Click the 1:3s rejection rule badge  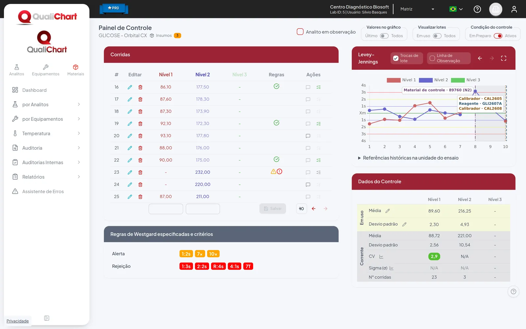point(186,266)
